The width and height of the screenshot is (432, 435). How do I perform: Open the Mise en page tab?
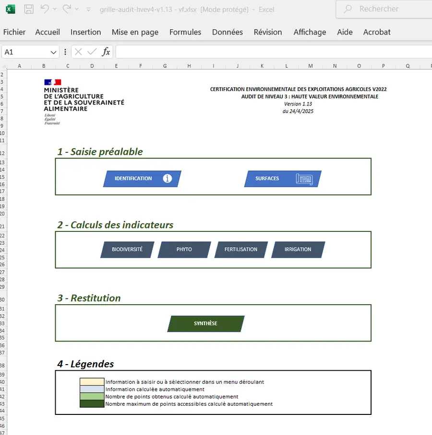click(x=135, y=32)
